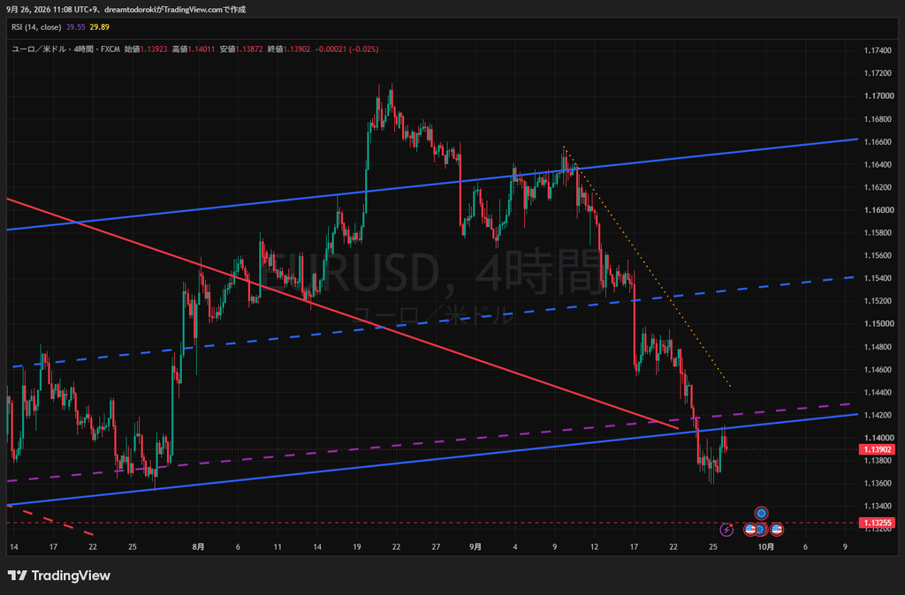Open the leftmost US flag economic event
The height and width of the screenshot is (595, 905).
pos(750,530)
